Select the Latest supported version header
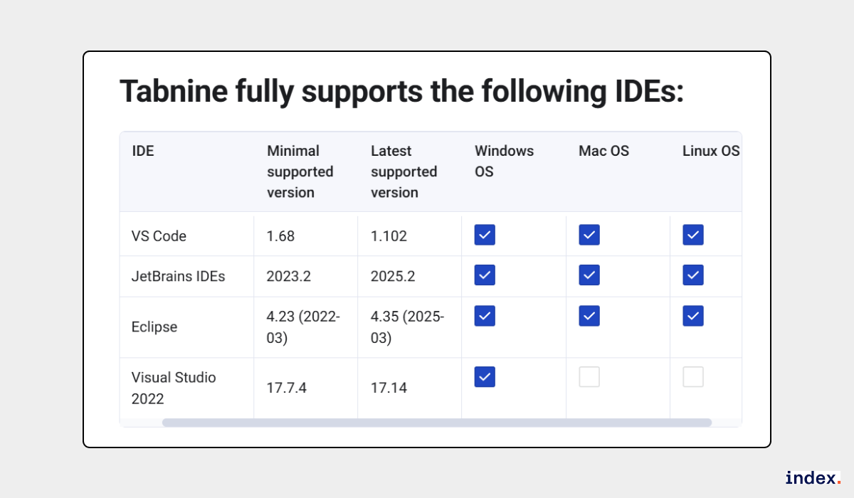 (404, 171)
